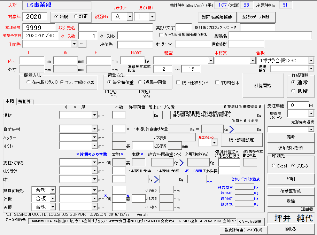Open 無負荷床板 material type dropdown

tap(53, 190)
